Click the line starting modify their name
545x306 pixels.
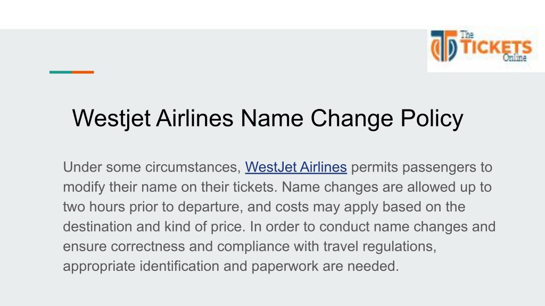tap(277, 188)
